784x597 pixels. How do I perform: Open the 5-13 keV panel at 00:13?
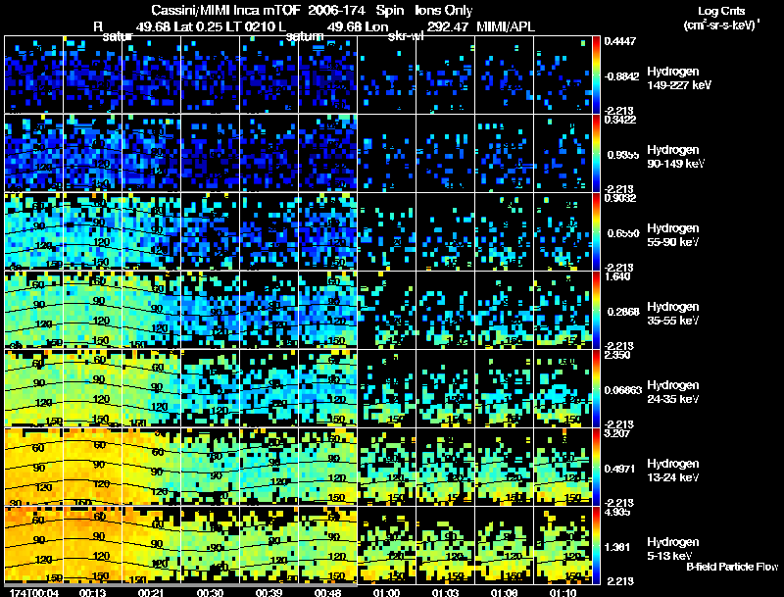tap(92, 545)
